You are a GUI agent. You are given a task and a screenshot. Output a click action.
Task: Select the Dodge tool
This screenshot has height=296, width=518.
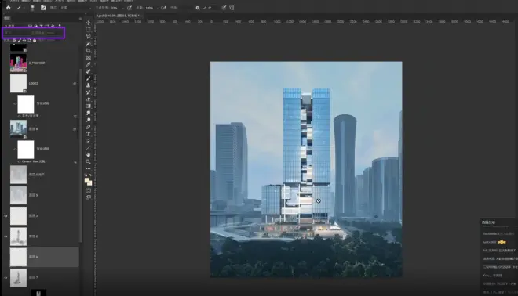[x=88, y=120]
